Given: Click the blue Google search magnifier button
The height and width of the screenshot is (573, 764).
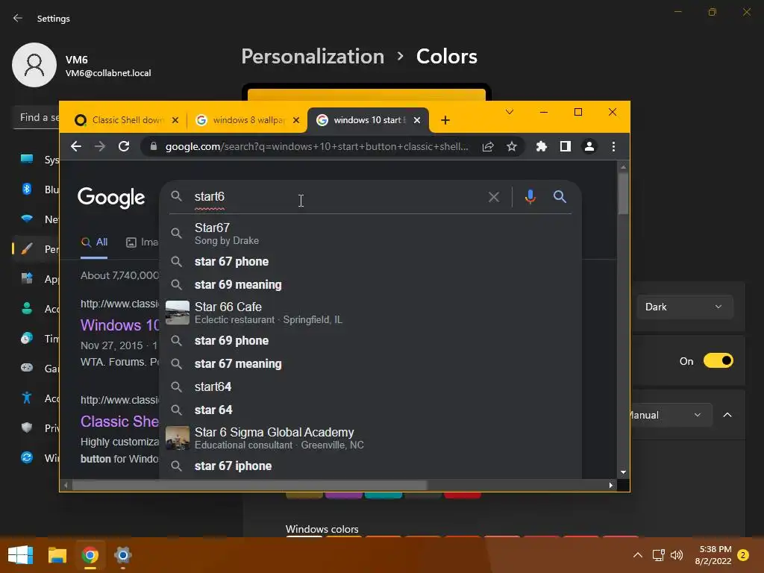Looking at the screenshot, I should (x=560, y=196).
